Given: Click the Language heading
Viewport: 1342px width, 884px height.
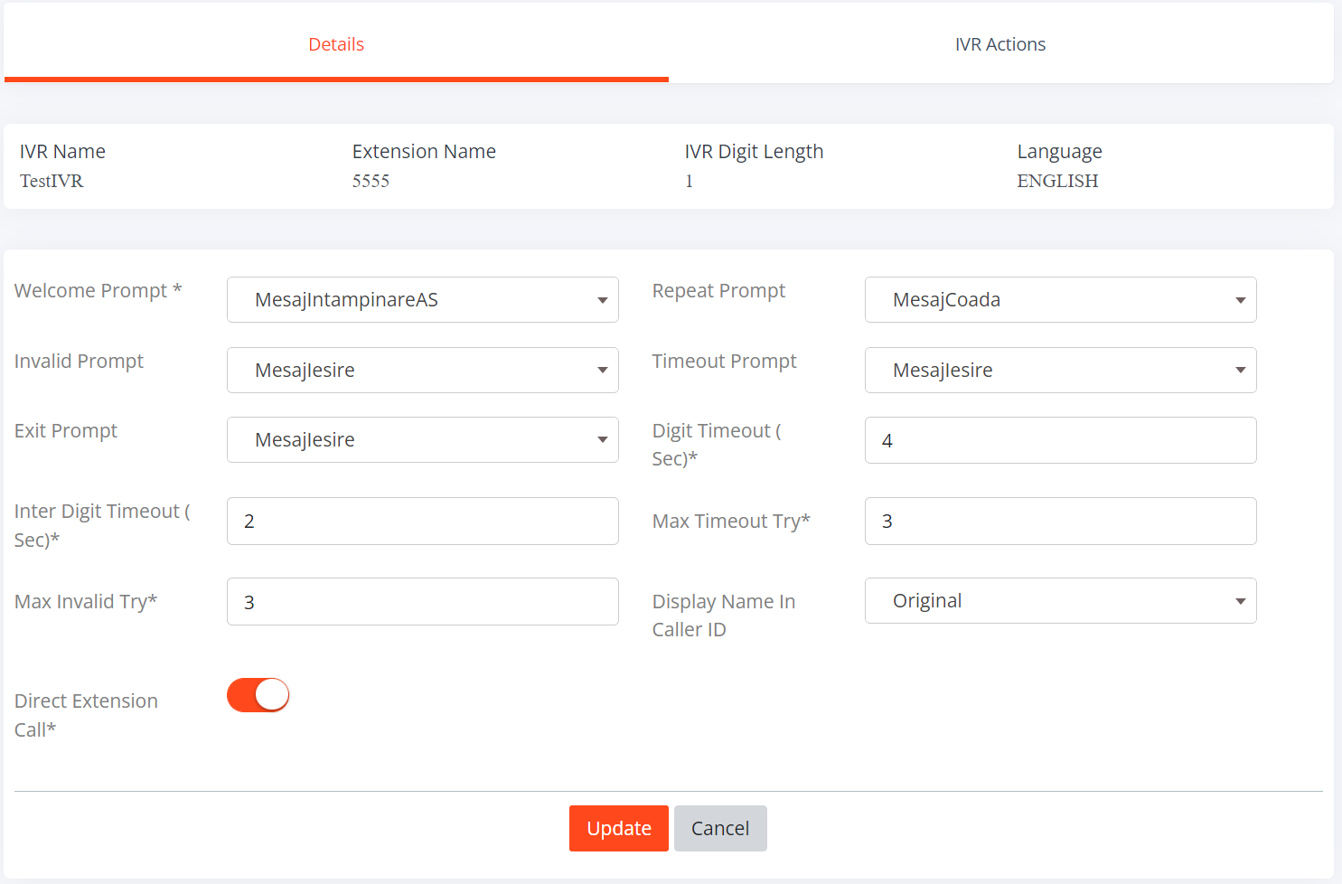Looking at the screenshot, I should [1059, 152].
